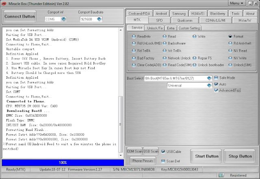Choose the NV Read option
Viewport: 260px width, 179px height.
[230, 51]
